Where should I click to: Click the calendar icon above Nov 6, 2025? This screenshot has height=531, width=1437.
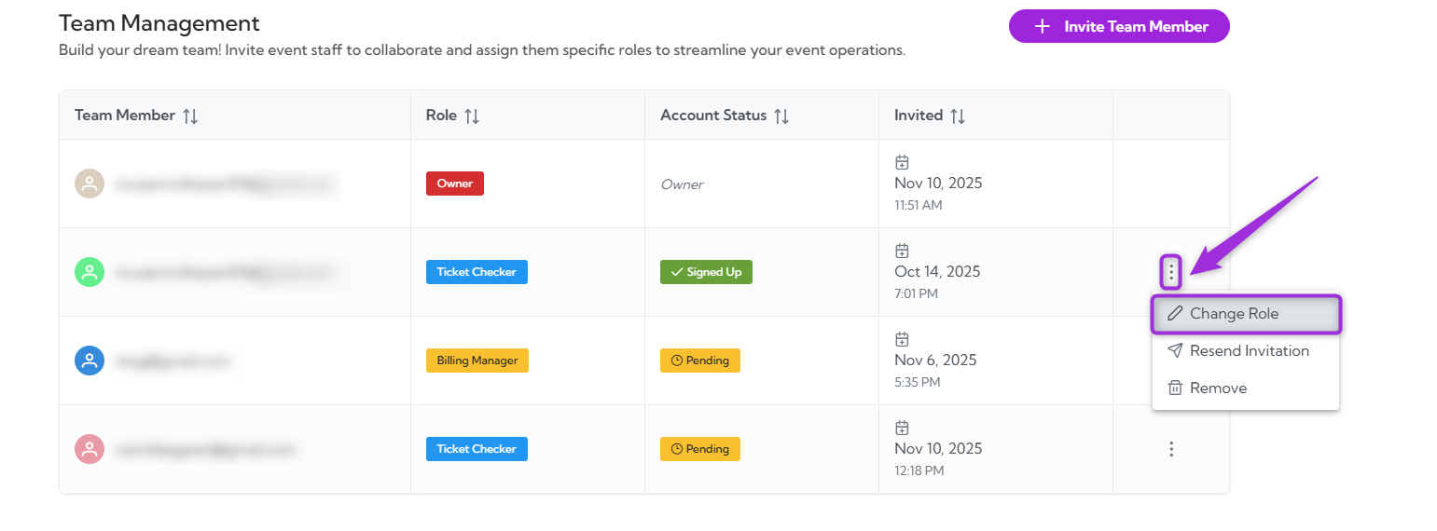tap(902, 339)
